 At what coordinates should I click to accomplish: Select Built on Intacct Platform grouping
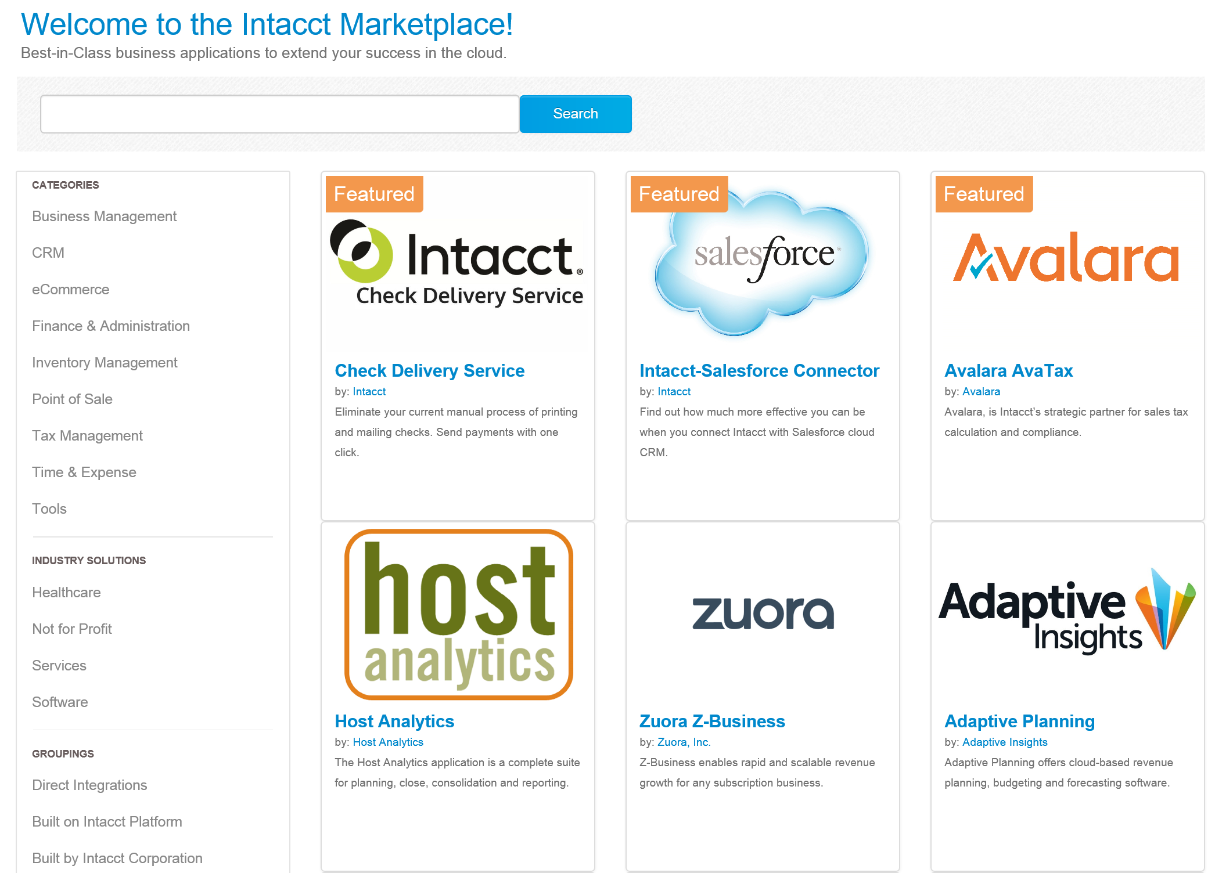click(107, 821)
